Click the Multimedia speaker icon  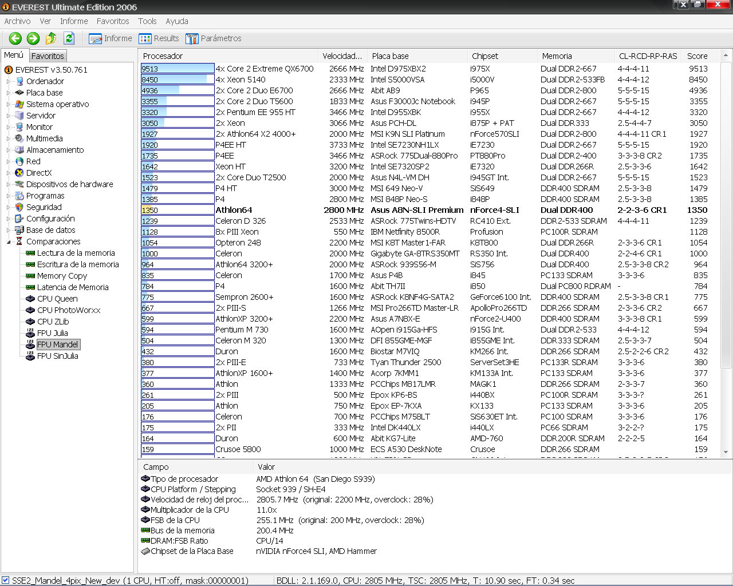(19, 138)
